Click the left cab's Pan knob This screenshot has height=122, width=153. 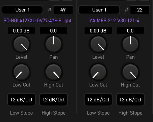tap(53, 44)
